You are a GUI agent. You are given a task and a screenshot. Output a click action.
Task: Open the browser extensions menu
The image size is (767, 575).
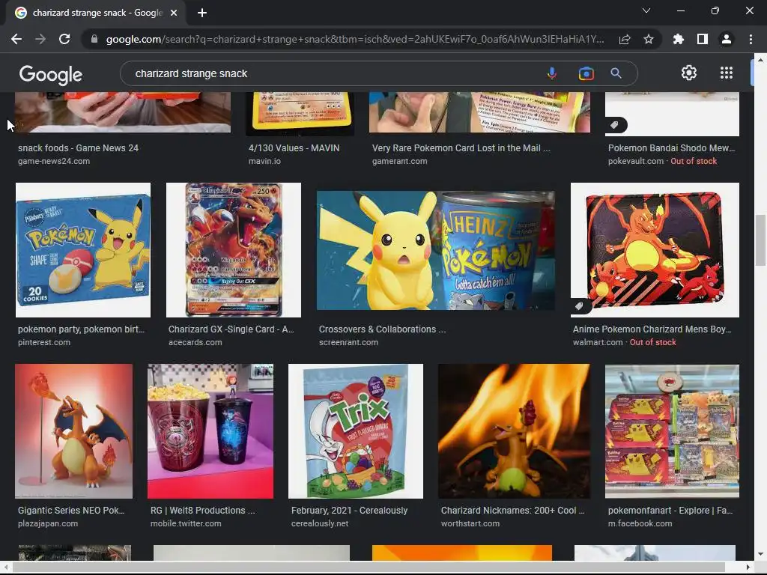pyautogui.click(x=679, y=39)
